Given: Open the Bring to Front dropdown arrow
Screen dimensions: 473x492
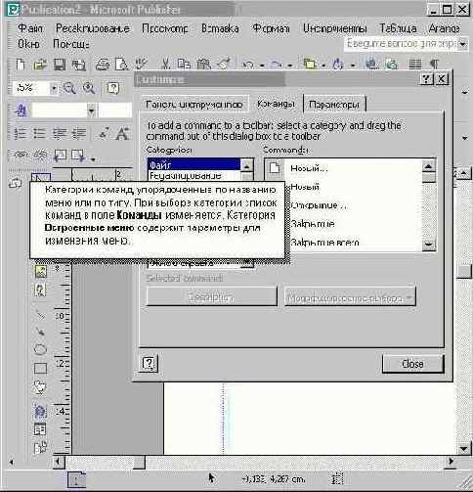Looking at the screenshot, I should (323, 66).
